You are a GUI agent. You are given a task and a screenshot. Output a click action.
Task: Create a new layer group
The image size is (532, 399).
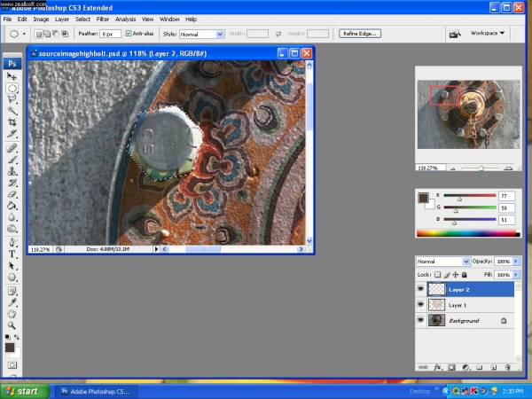click(x=479, y=367)
